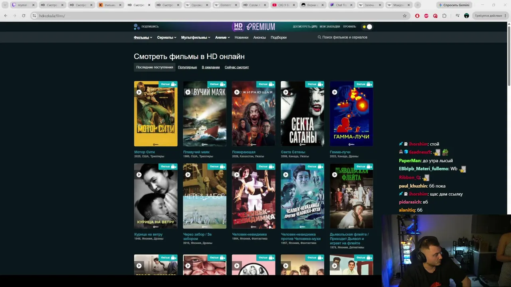Go back with the browser back arrow
Screen dimensions: 511x287
tap(6, 16)
